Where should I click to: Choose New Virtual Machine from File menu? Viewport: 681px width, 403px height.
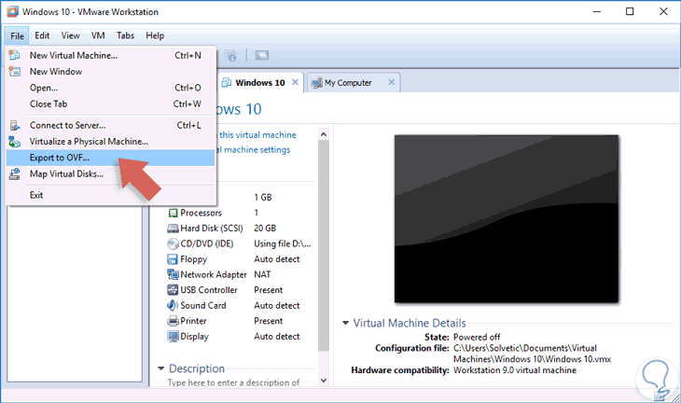tap(110, 56)
